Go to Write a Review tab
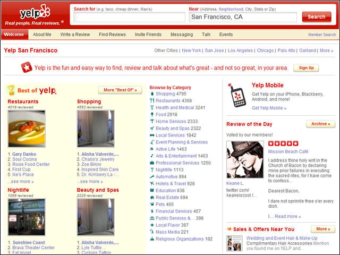The image size is (340, 255). (75, 35)
